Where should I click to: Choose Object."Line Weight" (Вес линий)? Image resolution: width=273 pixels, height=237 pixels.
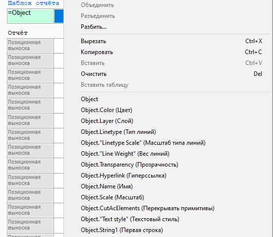175,154
